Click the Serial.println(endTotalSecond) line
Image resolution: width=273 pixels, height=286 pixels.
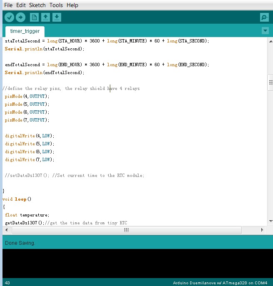(x=45, y=72)
